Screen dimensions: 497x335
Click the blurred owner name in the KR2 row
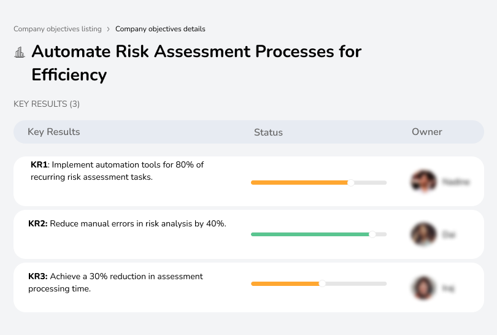tap(449, 234)
